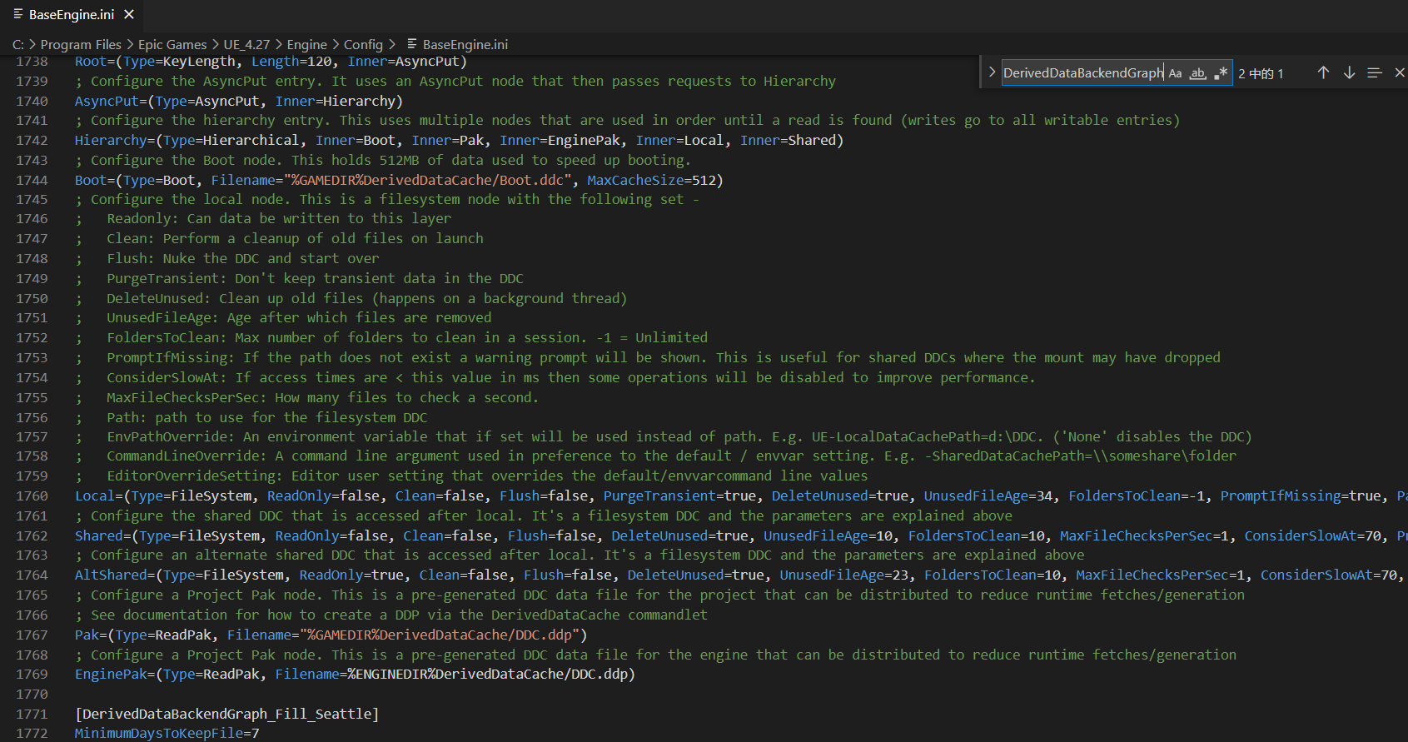Click UnusedFileAge=34 on Local line
This screenshot has height=742, width=1408.
click(990, 496)
